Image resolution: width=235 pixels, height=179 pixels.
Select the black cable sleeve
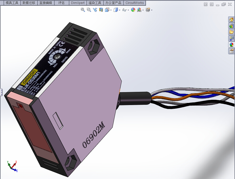(x=135, y=98)
